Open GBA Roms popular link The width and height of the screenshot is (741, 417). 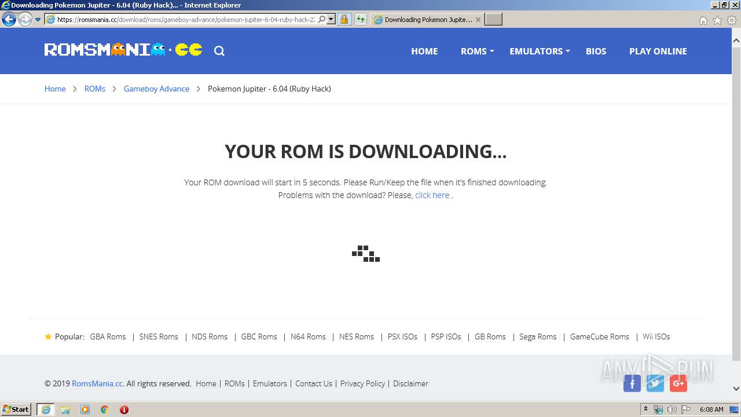(108, 336)
